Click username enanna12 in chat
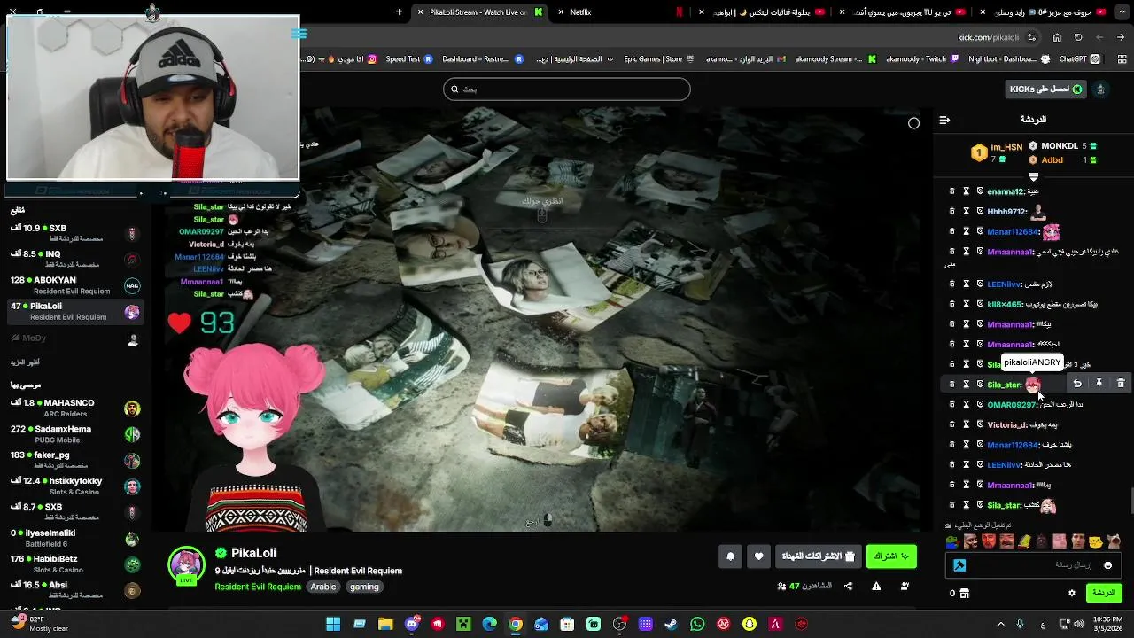Screen dimensions: 1134x638 point(1006,191)
